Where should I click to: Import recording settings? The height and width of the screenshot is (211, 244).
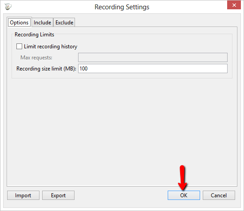pyautogui.click(x=23, y=195)
